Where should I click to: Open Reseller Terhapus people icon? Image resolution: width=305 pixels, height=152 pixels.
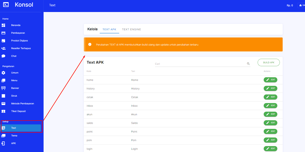click(x=3, y=48)
